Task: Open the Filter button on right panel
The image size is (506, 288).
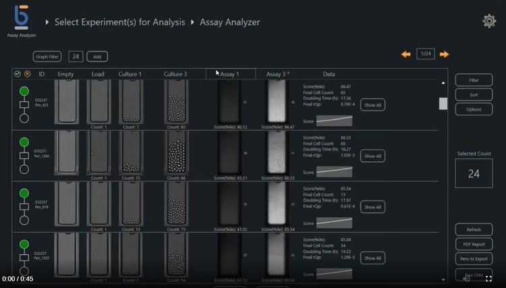Action: [474, 80]
